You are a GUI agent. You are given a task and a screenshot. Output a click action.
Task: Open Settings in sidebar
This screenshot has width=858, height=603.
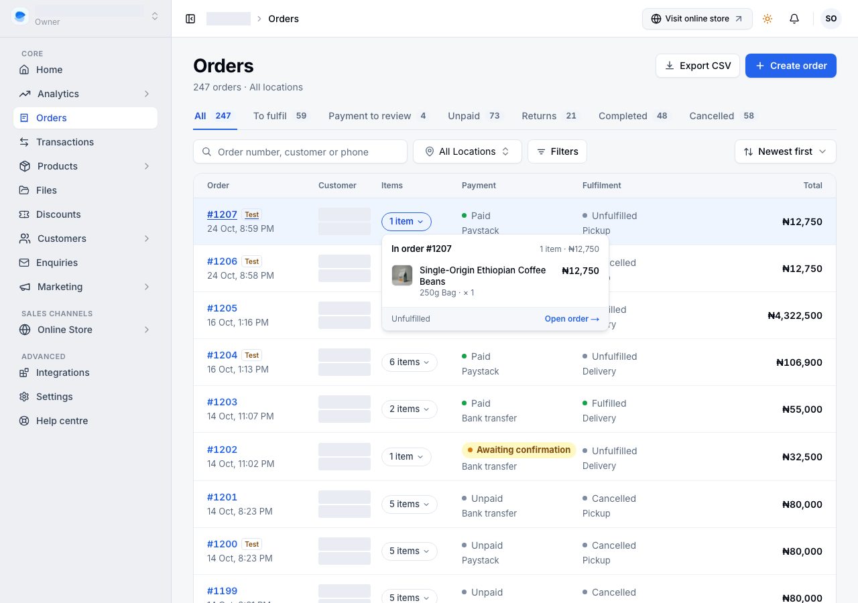click(85, 397)
